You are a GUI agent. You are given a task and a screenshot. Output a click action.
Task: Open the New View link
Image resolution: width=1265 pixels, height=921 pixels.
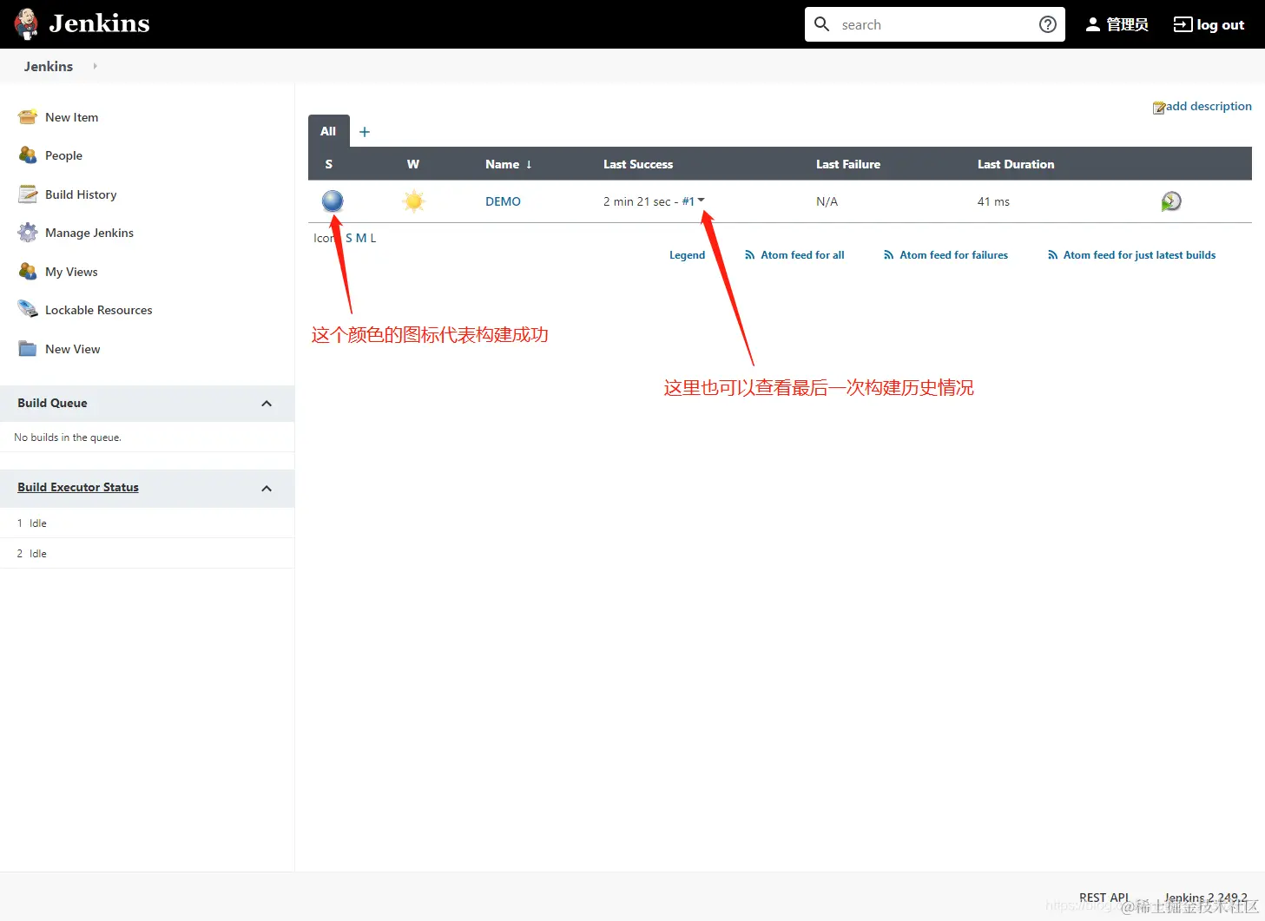[x=72, y=349]
